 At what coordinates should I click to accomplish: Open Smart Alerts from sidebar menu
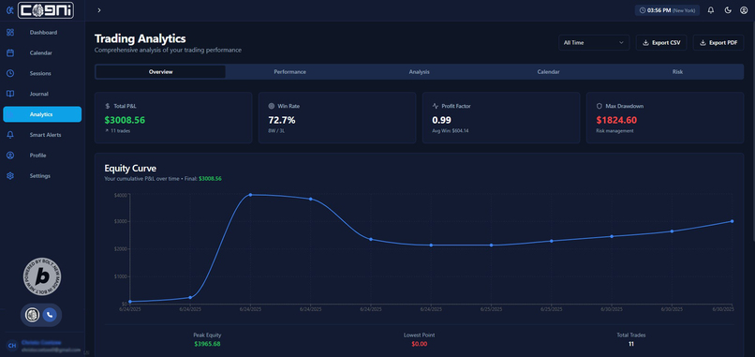42,135
